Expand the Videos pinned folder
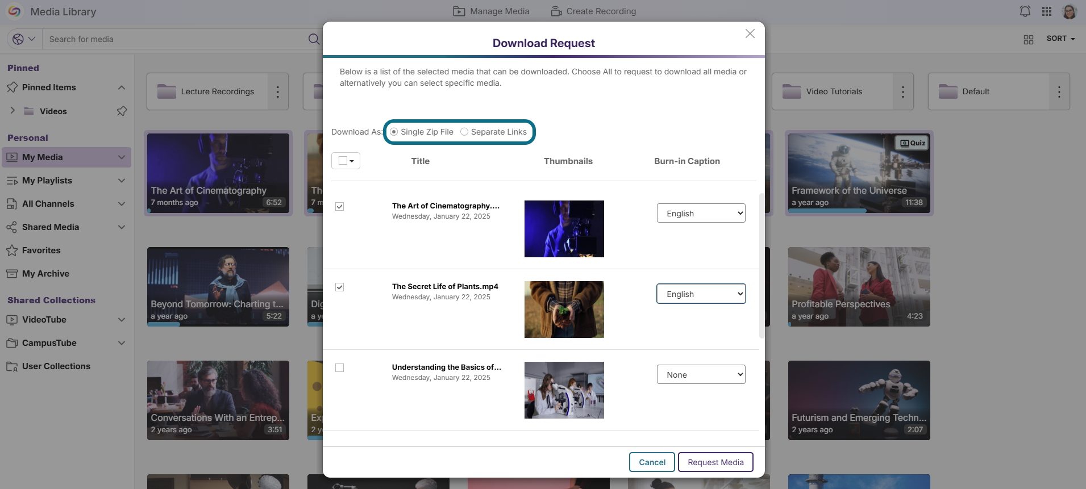1086x489 pixels. tap(13, 111)
